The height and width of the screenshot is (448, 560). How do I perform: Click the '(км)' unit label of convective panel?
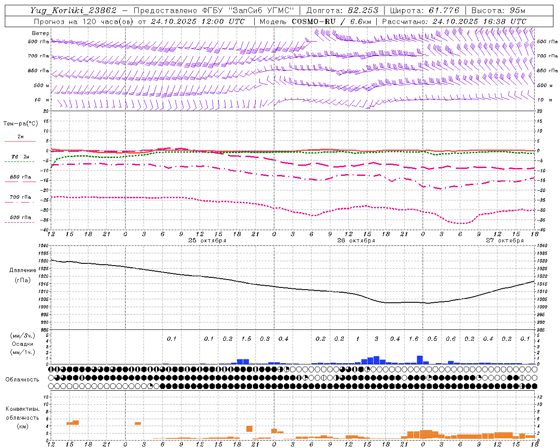click(x=23, y=426)
